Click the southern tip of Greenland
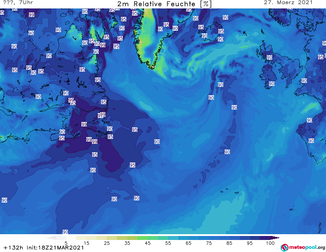This screenshot has height=252, width=326. pos(152,67)
